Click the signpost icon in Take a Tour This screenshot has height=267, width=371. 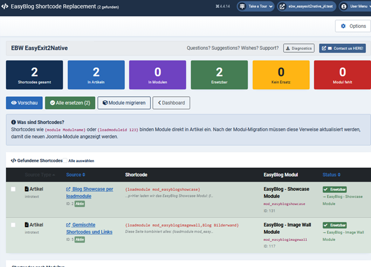pos(242,7)
